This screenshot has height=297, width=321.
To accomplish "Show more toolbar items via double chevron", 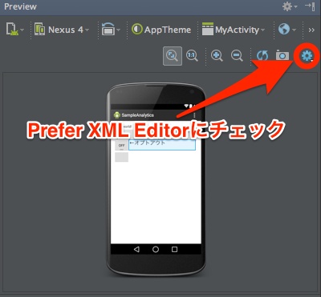I will [311, 30].
